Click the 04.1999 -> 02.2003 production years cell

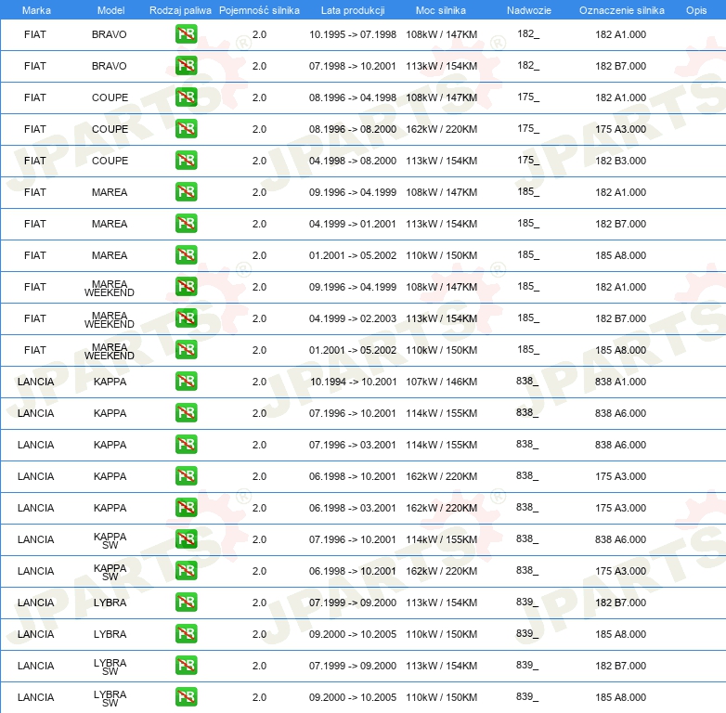(x=352, y=318)
